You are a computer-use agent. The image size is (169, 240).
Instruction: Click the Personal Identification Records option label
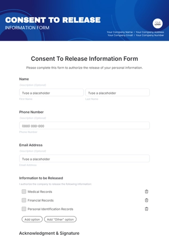pyautogui.click(x=50, y=209)
